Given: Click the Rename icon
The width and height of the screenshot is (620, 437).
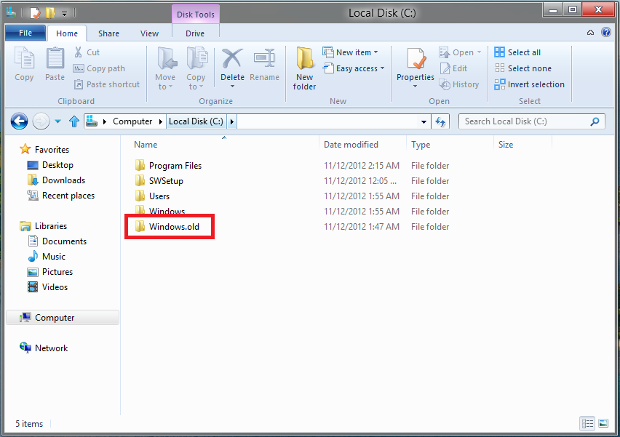Looking at the screenshot, I should [x=265, y=57].
